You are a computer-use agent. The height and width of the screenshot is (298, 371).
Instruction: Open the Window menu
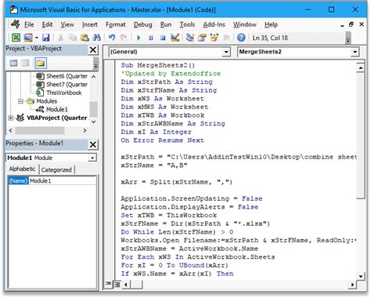coord(245,24)
